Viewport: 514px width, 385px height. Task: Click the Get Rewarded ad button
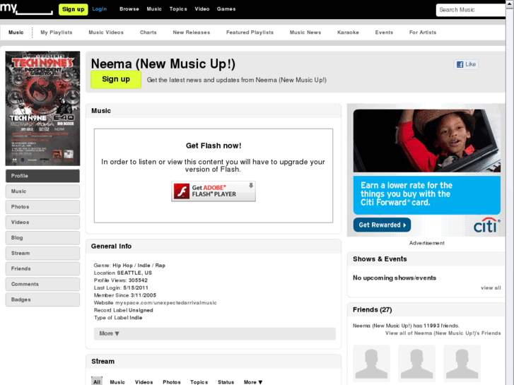pos(382,225)
